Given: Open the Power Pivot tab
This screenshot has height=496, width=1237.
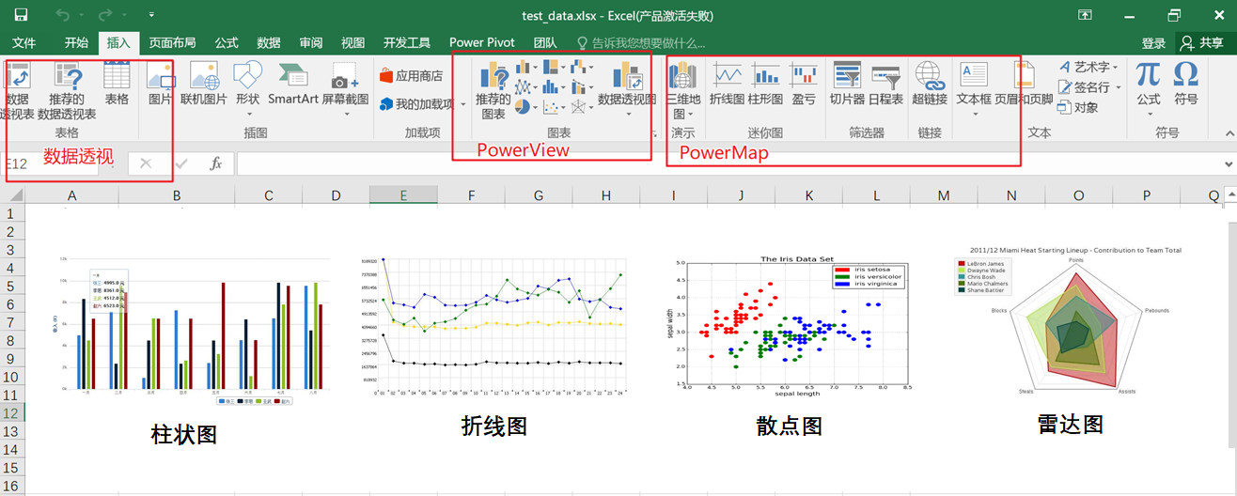Looking at the screenshot, I should [x=482, y=43].
